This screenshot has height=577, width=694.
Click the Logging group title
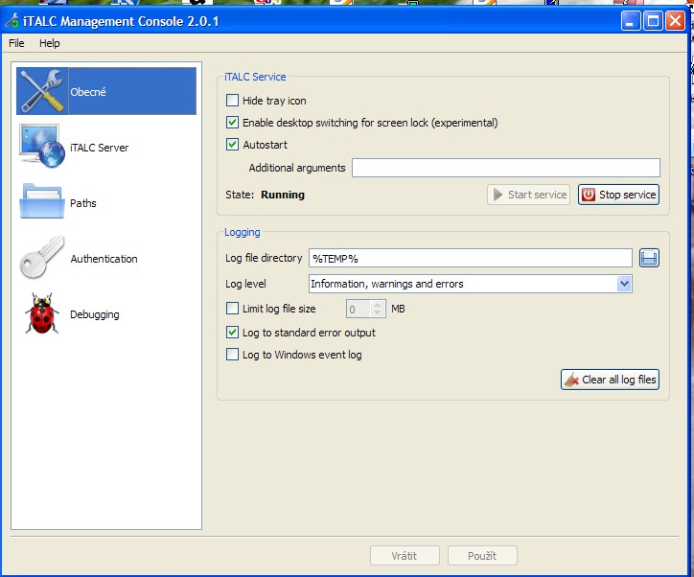pos(243,232)
